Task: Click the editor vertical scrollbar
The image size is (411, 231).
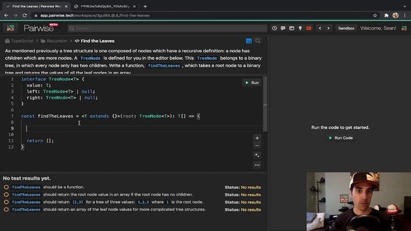Action: pos(265,104)
